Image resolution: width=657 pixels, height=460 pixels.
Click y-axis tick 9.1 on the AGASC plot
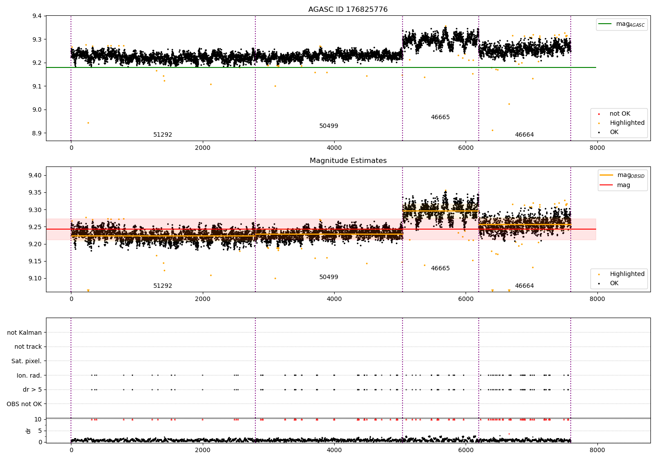point(37,86)
